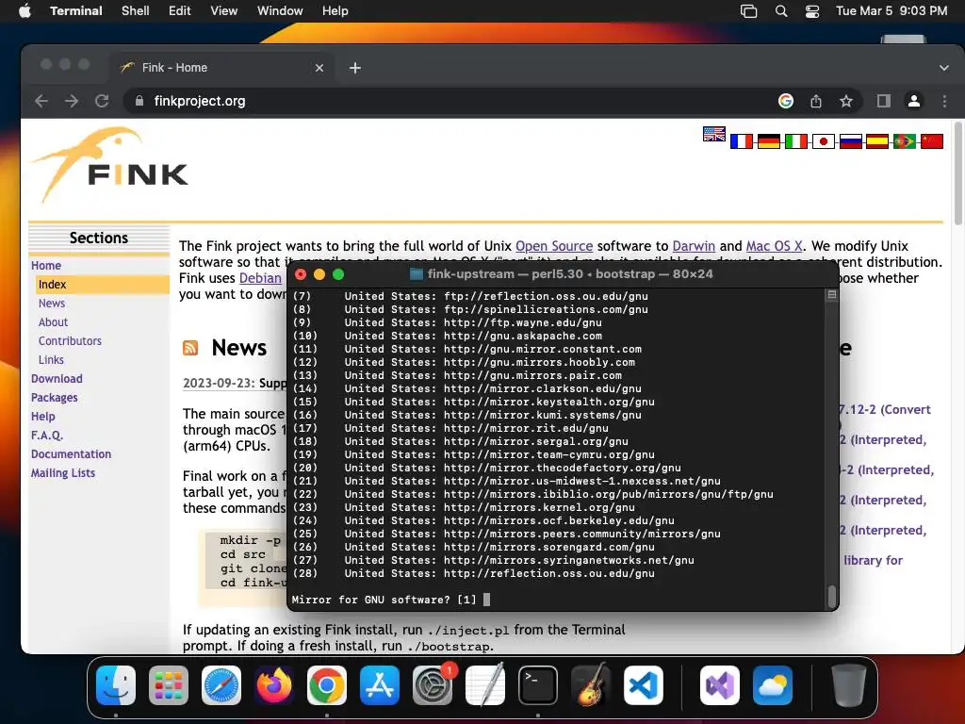
Task: Open About in Sections sidebar
Action: tap(53, 322)
